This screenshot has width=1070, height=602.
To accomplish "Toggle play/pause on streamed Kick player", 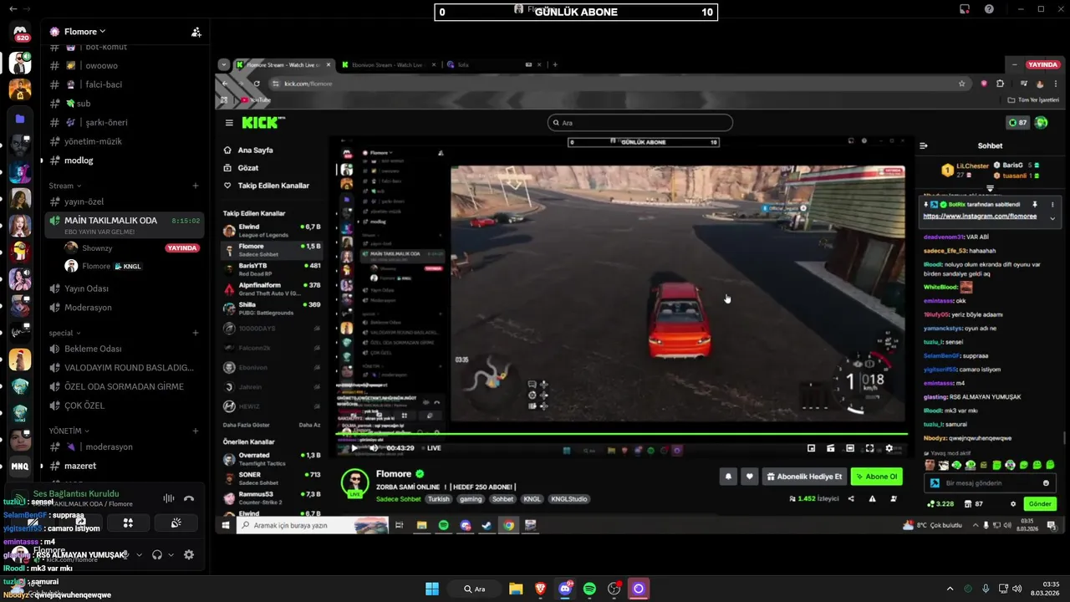I will [x=354, y=448].
